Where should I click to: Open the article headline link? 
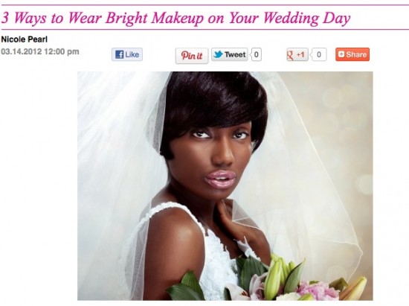pyautogui.click(x=175, y=18)
